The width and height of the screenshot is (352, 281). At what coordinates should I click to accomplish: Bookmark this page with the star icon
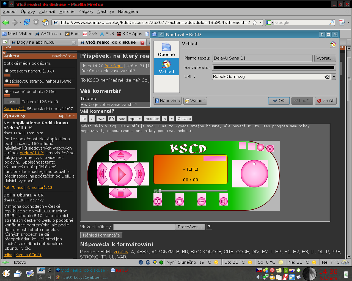click(255, 23)
